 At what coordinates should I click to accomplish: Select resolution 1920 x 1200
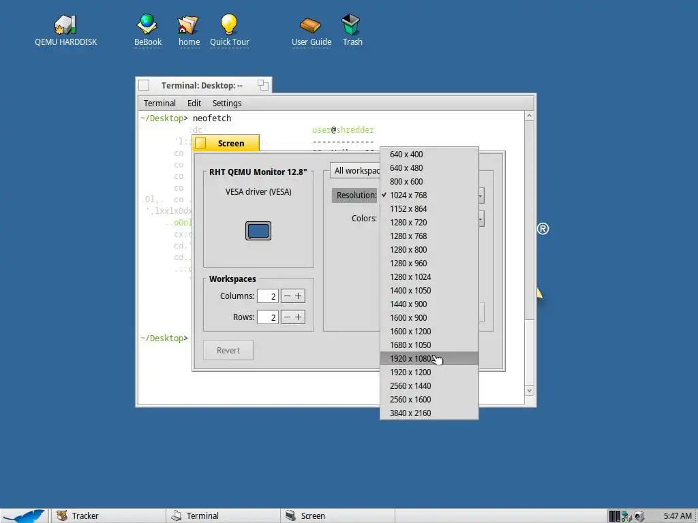[429, 373]
